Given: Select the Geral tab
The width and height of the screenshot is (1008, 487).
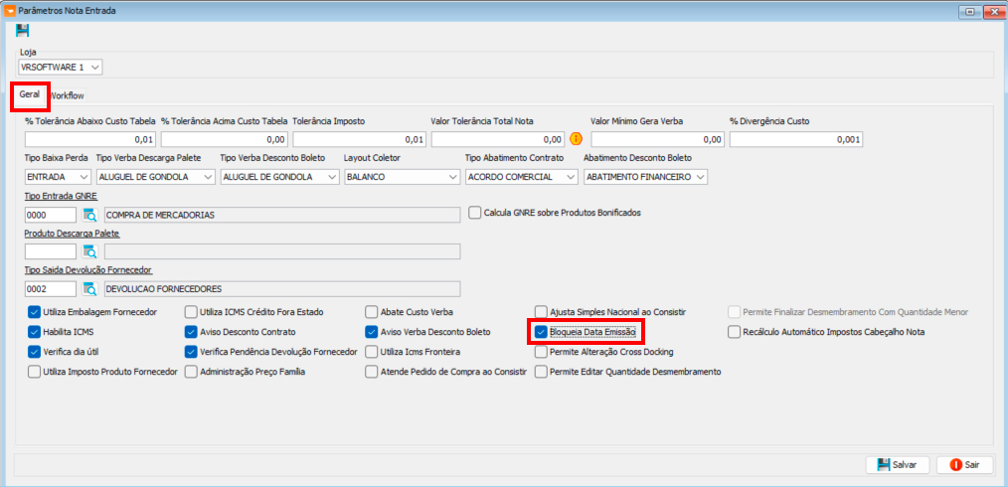Looking at the screenshot, I should click(x=30, y=94).
